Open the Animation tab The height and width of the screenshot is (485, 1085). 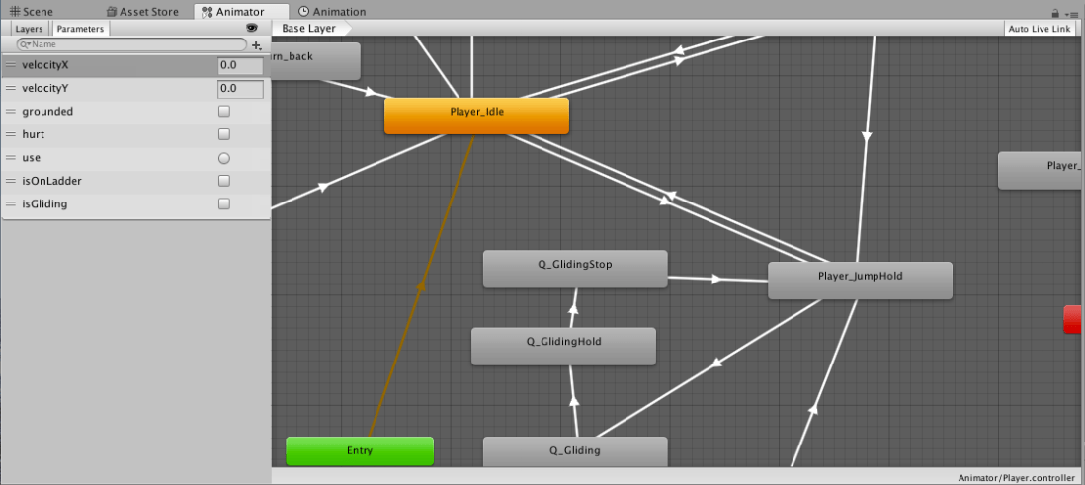(332, 12)
